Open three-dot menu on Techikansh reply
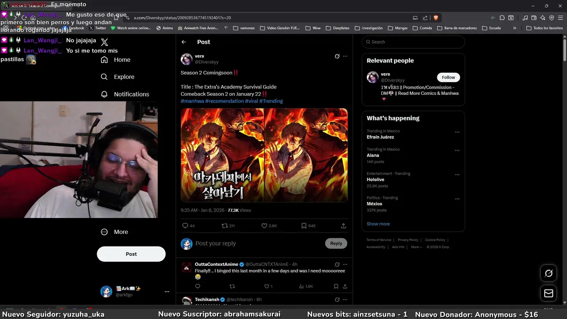Image resolution: width=567 pixels, height=319 pixels. (x=345, y=300)
